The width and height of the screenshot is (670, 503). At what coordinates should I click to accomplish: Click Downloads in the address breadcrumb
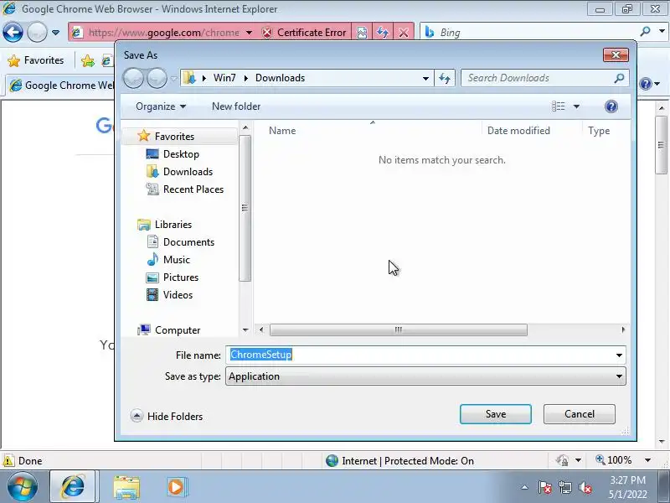(x=280, y=78)
